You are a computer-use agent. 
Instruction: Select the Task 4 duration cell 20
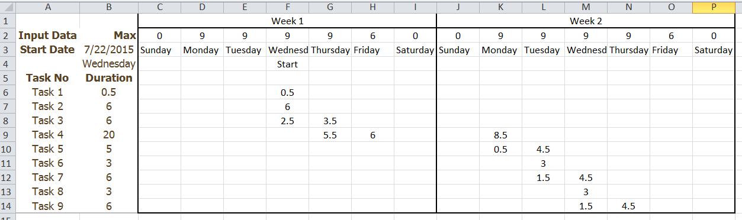[x=109, y=135]
